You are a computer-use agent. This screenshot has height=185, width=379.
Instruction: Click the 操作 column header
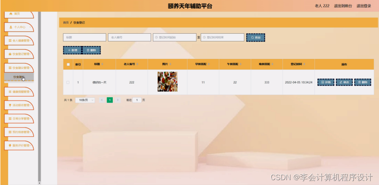tap(344, 65)
